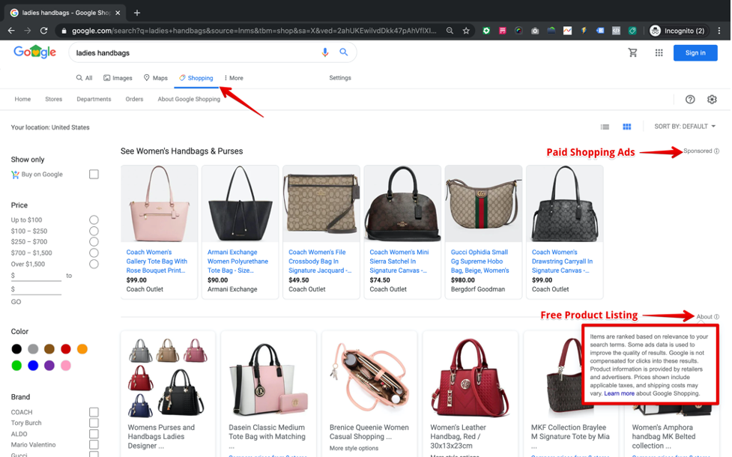Viewport: 732px width, 457px height.
Task: Open the Google apps grid
Action: pyautogui.click(x=659, y=52)
